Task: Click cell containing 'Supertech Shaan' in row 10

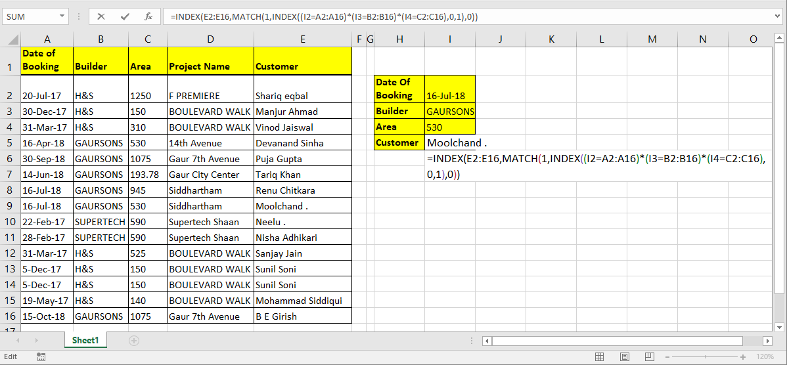Action: [210, 222]
